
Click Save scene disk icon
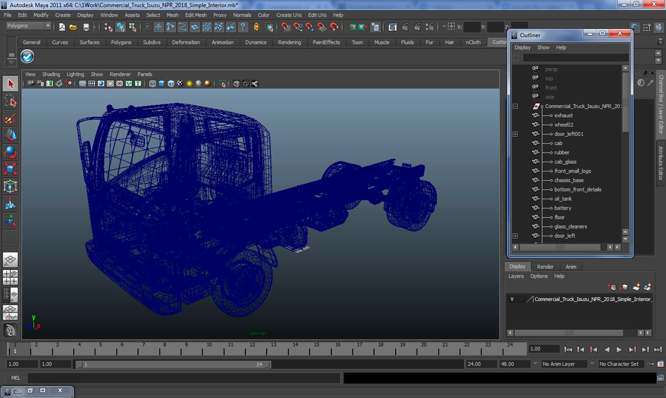click(86, 27)
